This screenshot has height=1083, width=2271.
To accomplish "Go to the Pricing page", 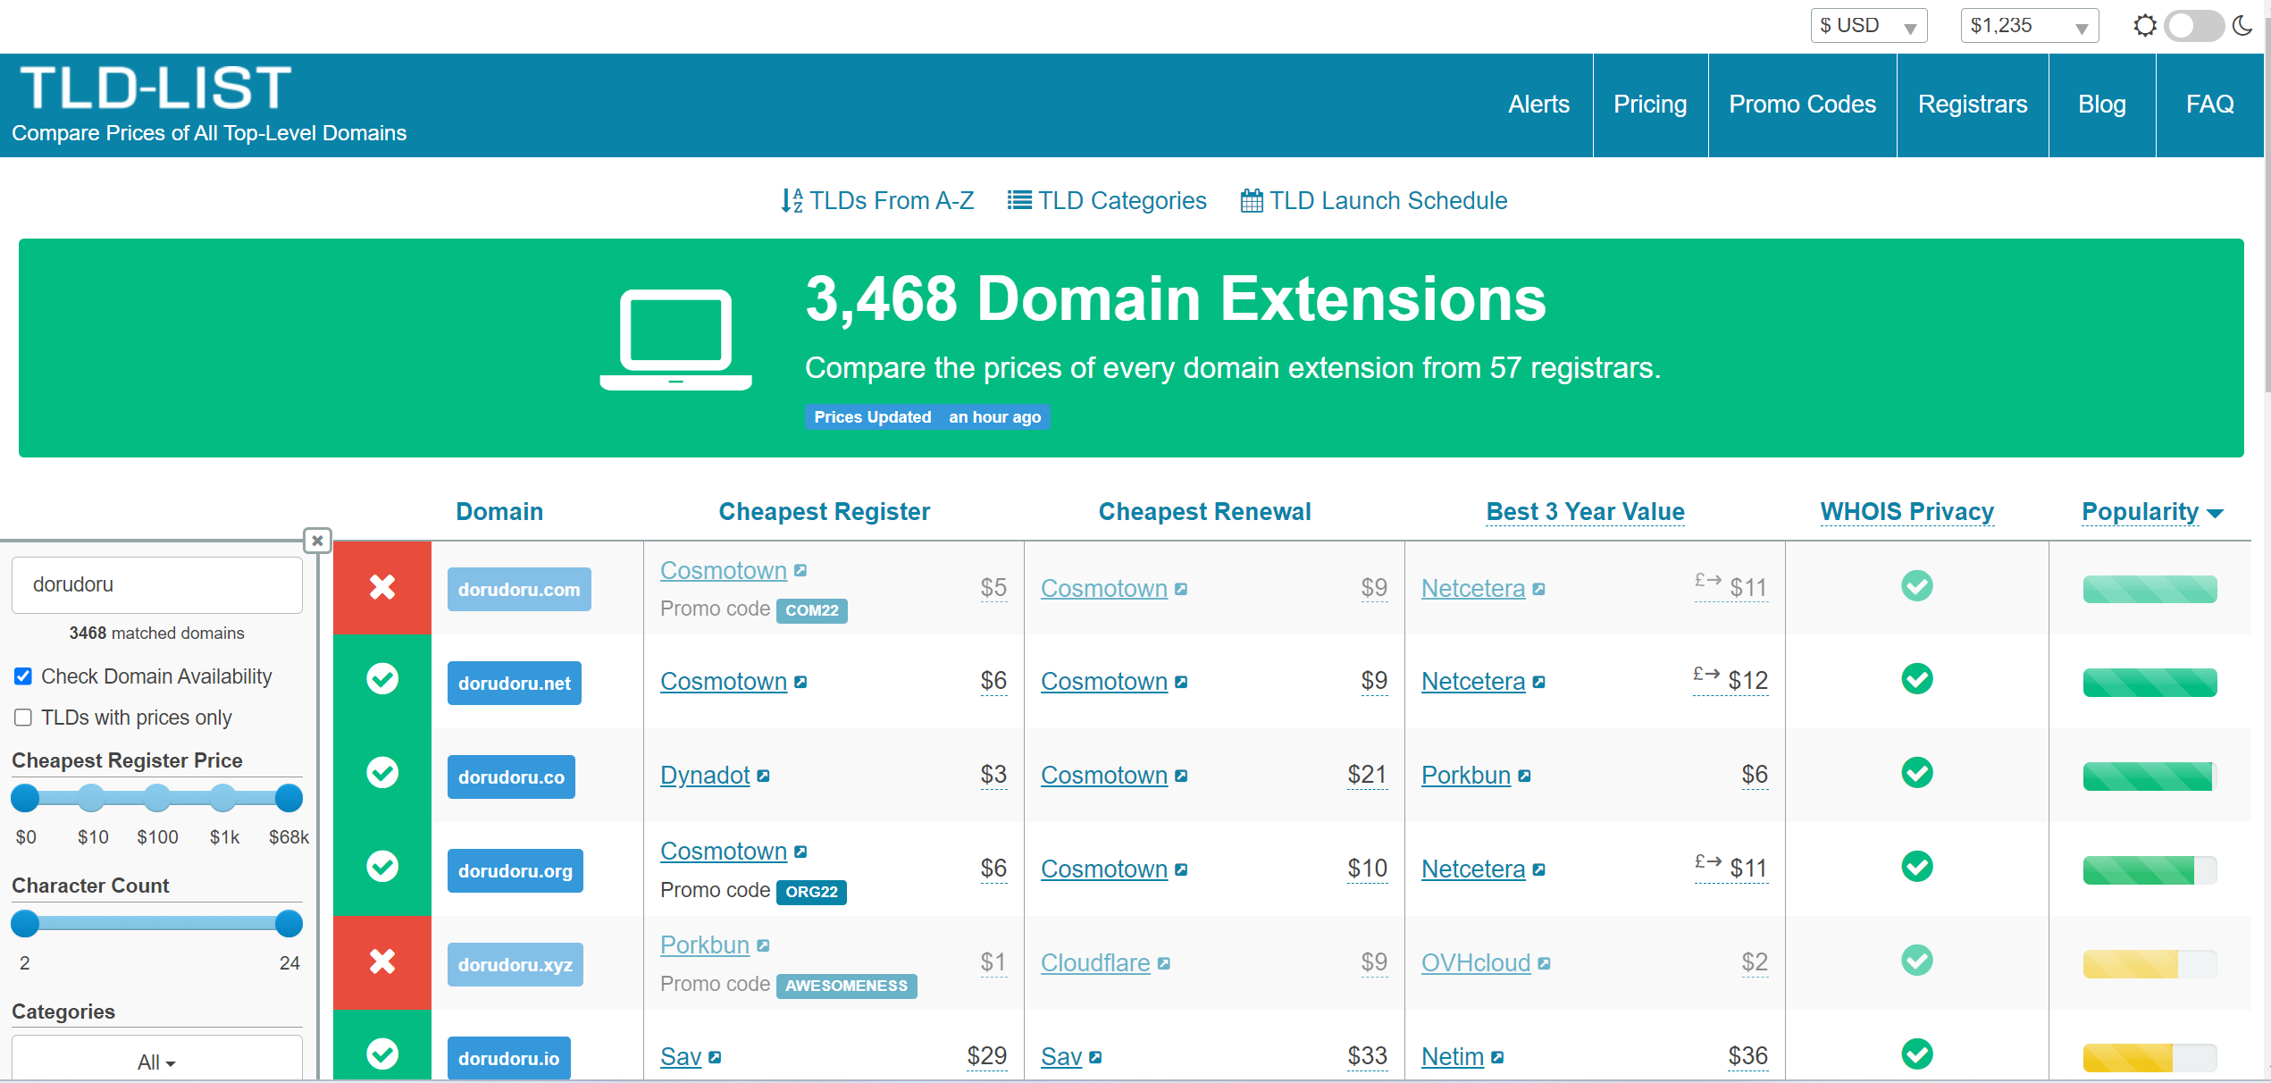I will pyautogui.click(x=1650, y=105).
